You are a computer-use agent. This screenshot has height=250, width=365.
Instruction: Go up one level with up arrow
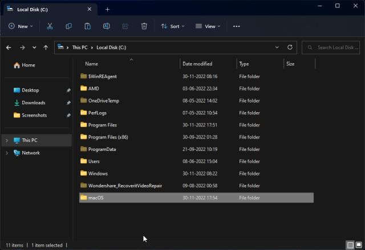click(46, 48)
